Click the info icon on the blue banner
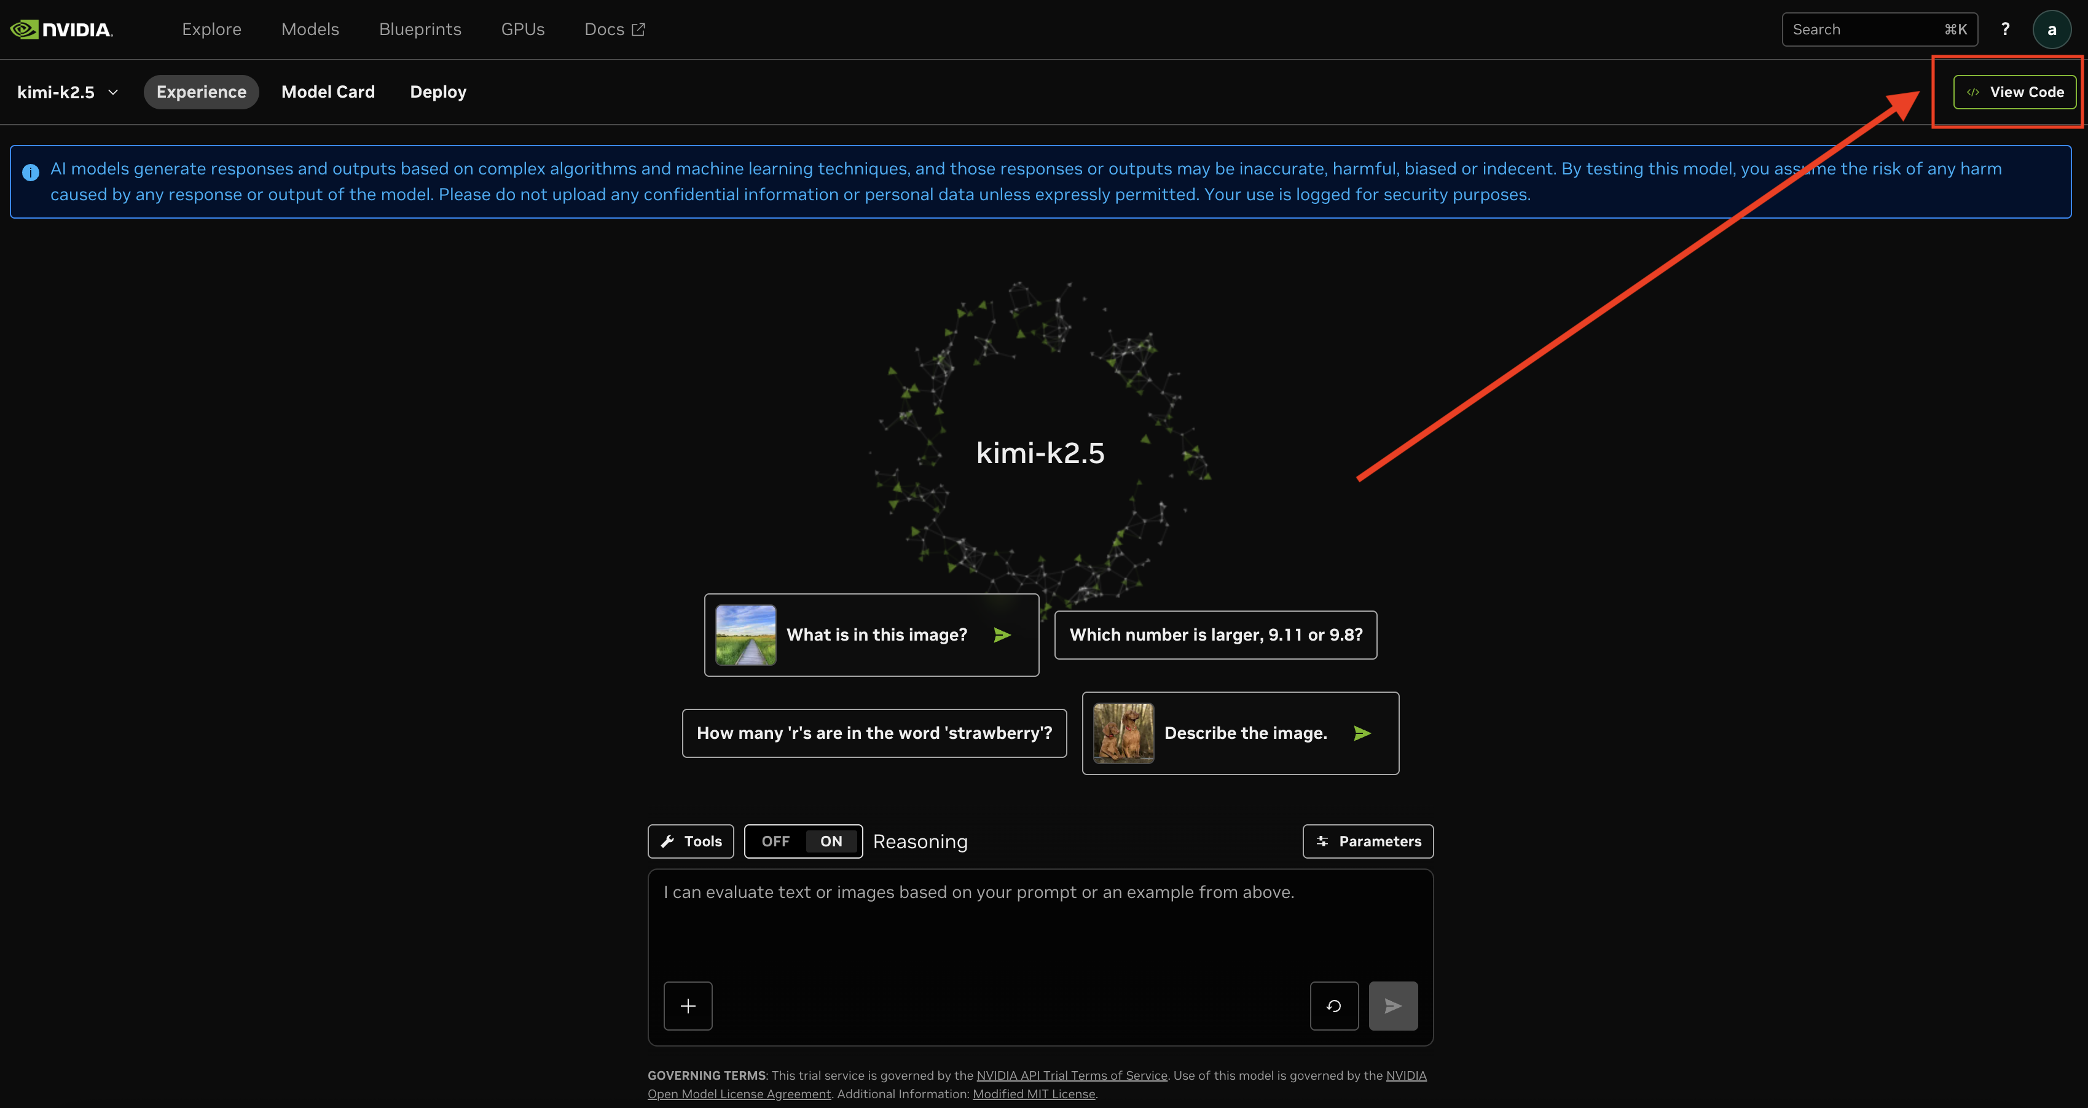 click(30, 172)
